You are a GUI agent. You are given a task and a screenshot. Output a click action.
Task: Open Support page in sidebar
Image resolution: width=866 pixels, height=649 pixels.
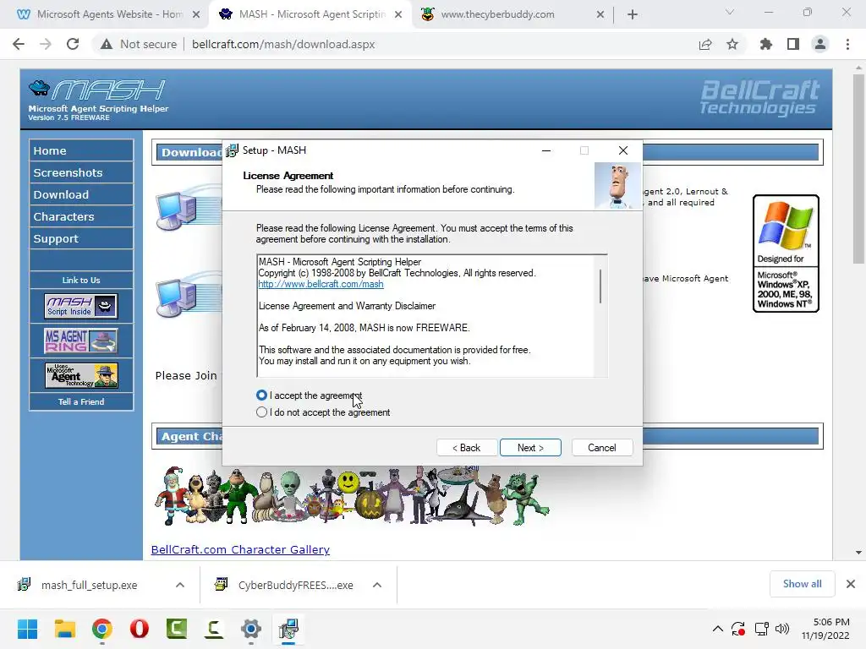tap(81, 239)
